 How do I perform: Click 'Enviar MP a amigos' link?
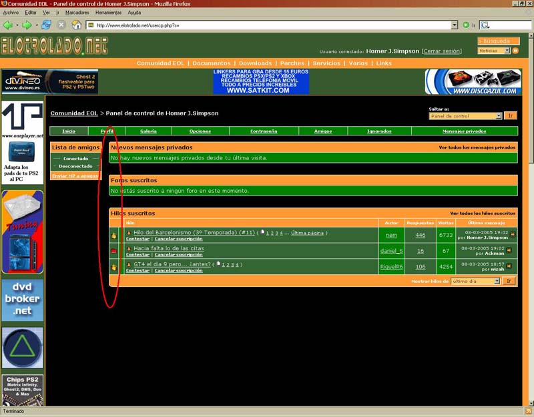tap(75, 175)
